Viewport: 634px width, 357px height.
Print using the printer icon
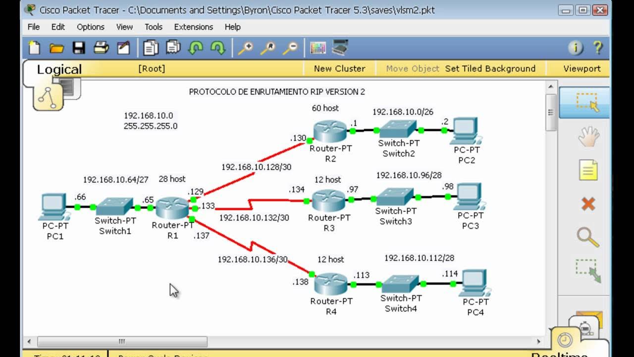(101, 48)
